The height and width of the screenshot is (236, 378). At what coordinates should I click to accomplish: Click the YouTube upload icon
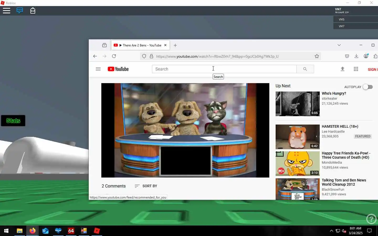(x=343, y=69)
